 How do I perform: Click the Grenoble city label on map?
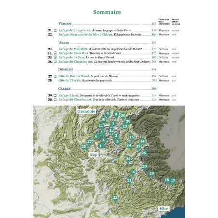[86, 111]
